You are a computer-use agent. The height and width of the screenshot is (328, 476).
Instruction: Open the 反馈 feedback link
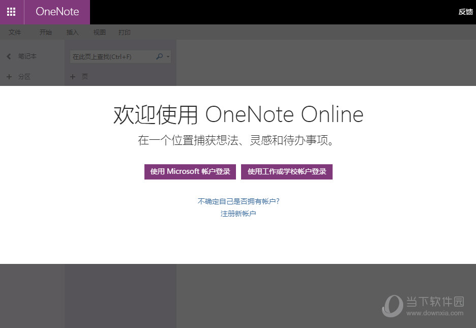tap(465, 12)
